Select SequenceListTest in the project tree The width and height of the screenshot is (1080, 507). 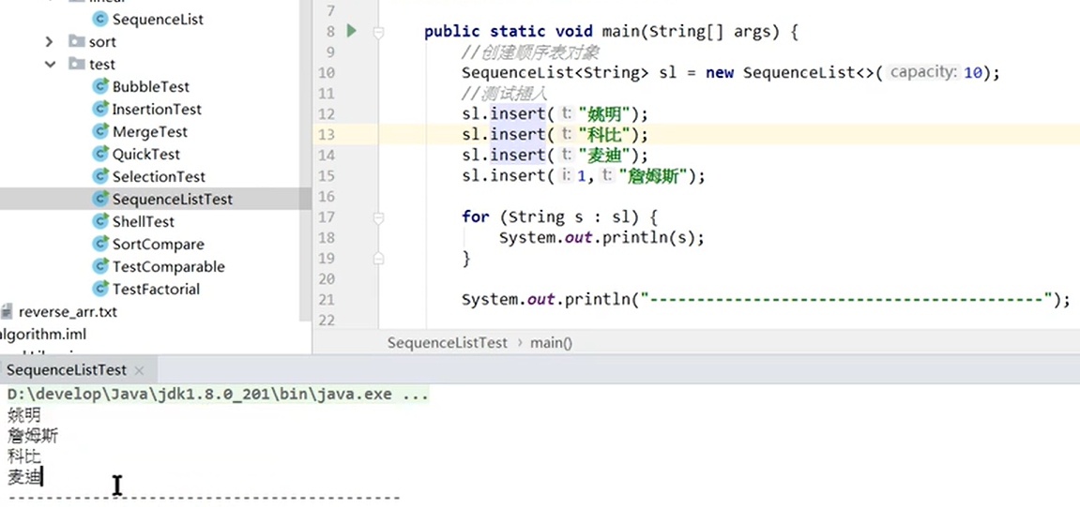[173, 199]
